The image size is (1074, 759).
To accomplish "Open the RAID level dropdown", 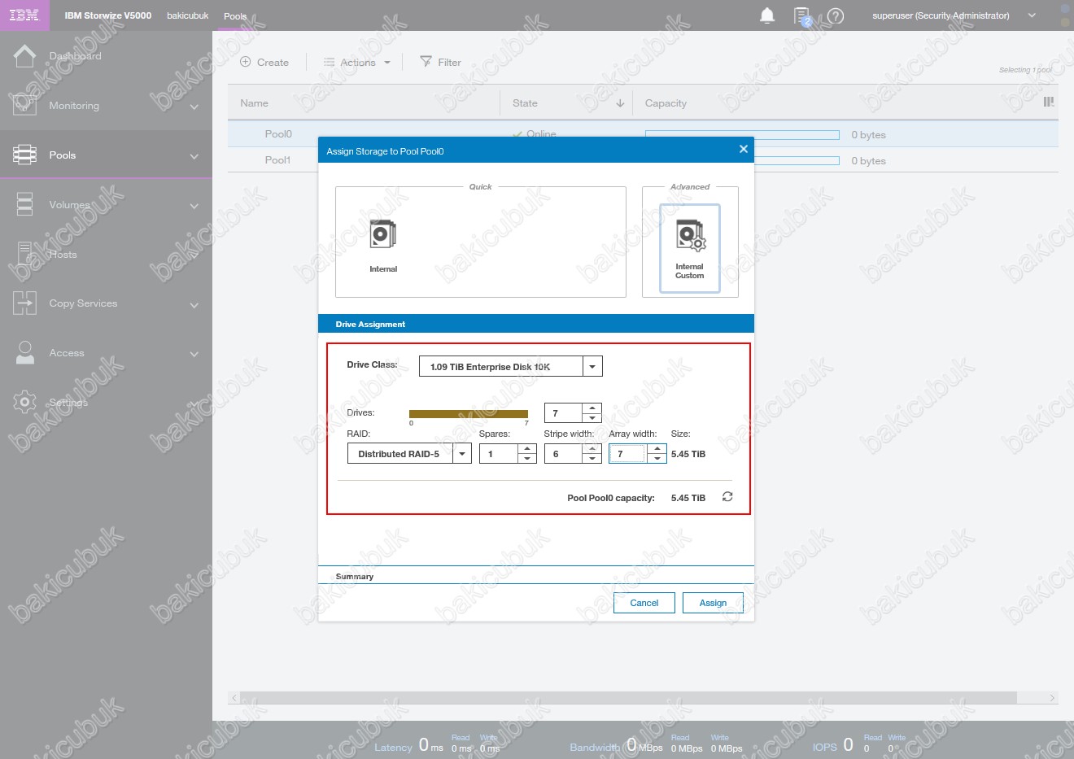I will tap(462, 454).
